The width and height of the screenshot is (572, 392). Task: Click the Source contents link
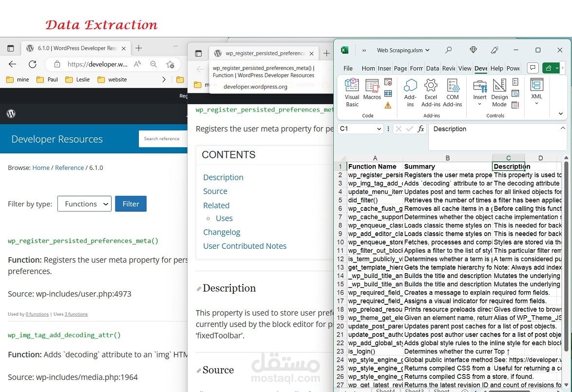[215, 191]
